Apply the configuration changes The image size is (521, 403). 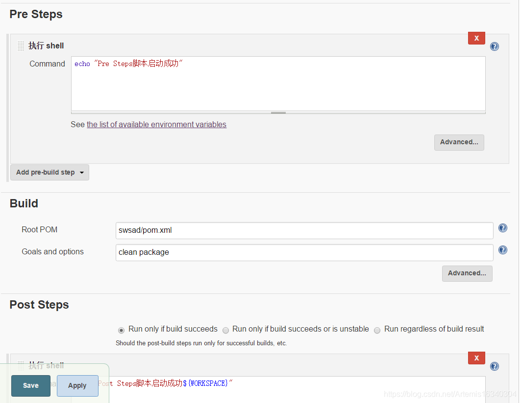[77, 385]
